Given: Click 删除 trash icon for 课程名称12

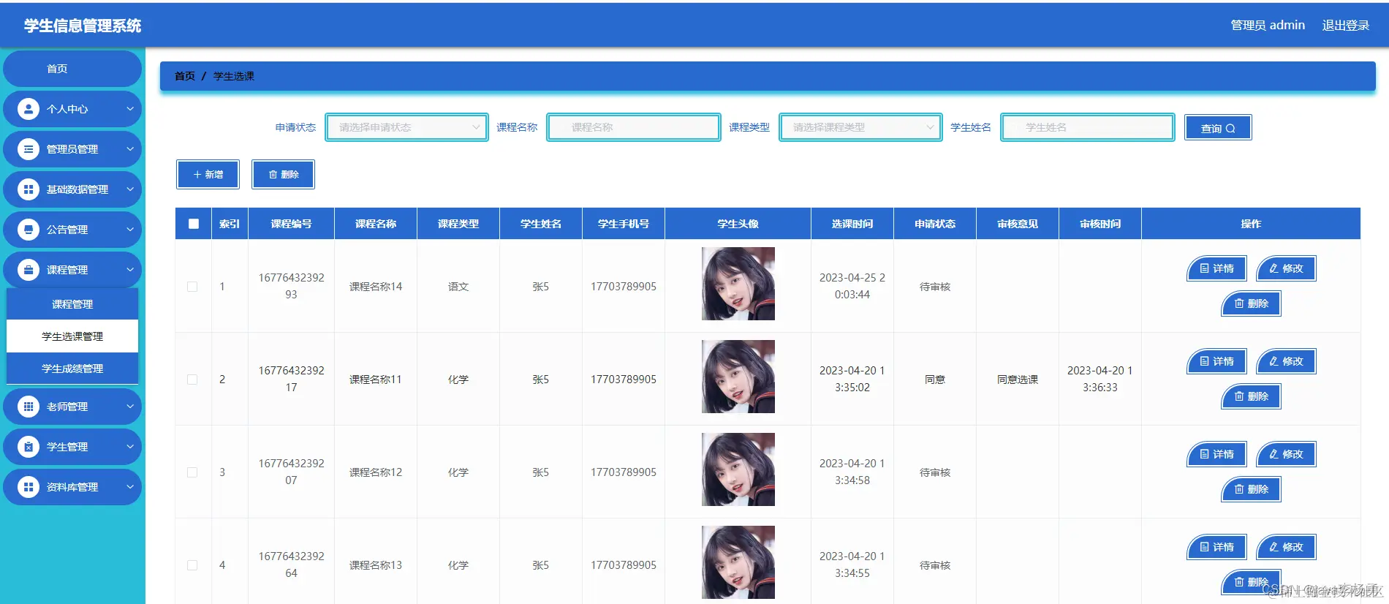Looking at the screenshot, I should pyautogui.click(x=1239, y=488).
